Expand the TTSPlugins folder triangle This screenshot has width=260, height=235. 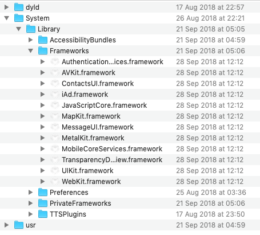31,214
